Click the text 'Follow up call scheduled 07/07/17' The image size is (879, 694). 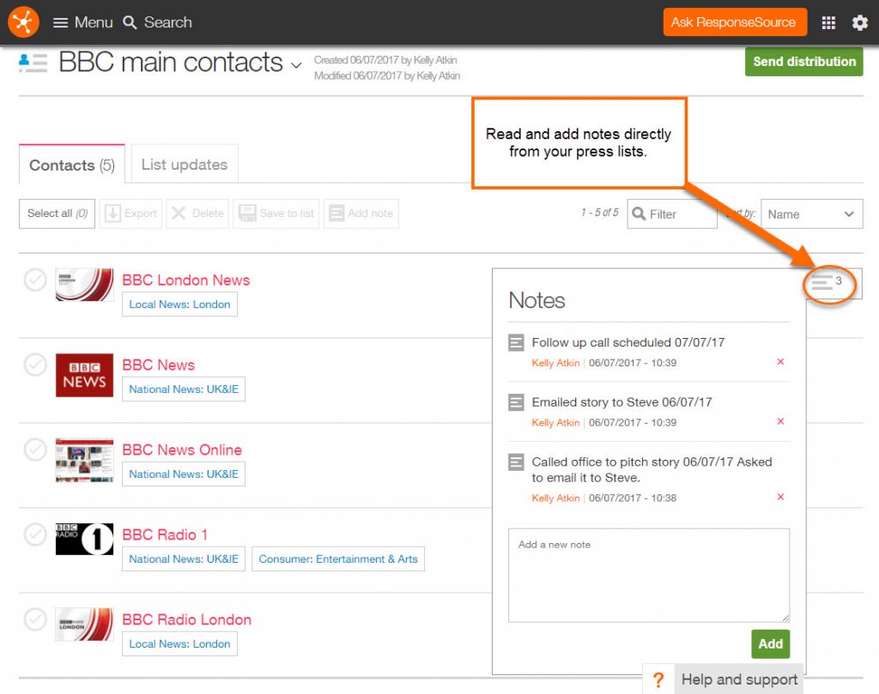627,342
